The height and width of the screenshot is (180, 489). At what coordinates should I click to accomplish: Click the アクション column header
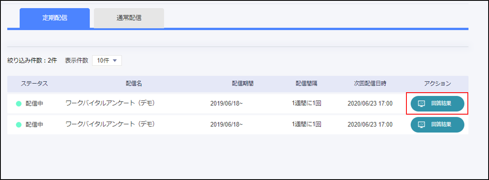(437, 83)
